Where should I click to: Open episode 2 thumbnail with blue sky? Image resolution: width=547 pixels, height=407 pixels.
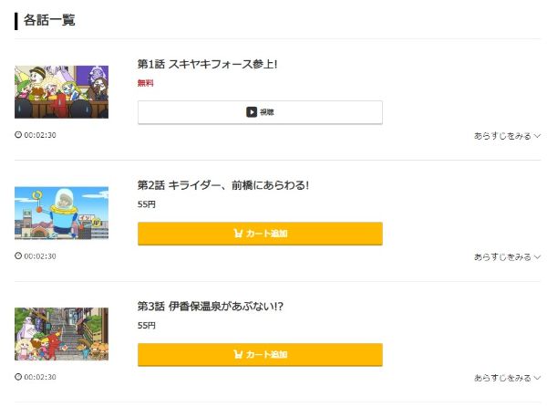[x=61, y=213]
